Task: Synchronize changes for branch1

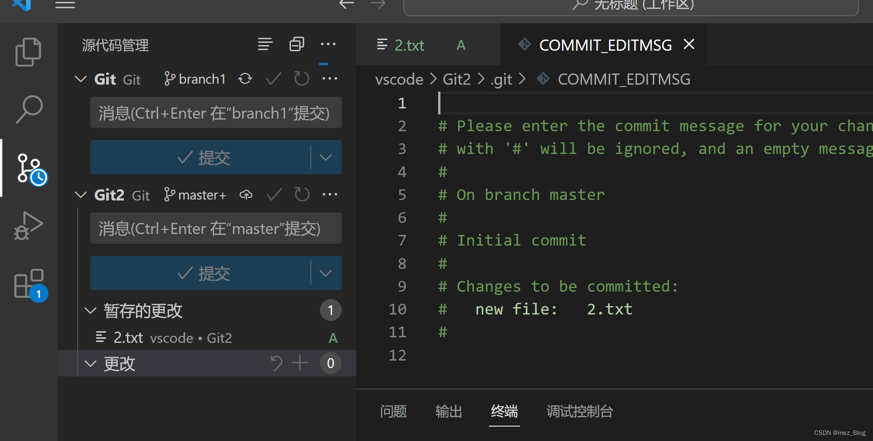Action: click(245, 79)
